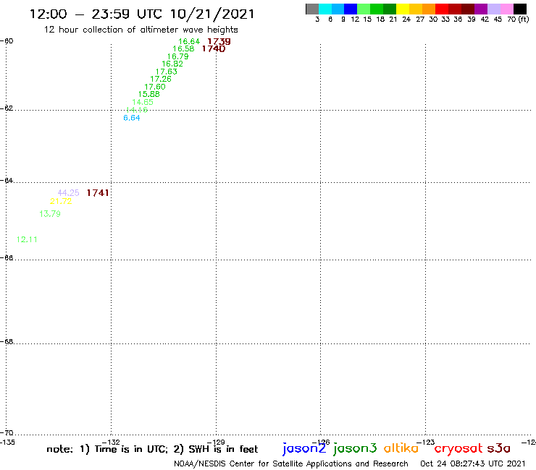Click the subtitle '12 hour collection of altimeter wave heights'

point(141,30)
